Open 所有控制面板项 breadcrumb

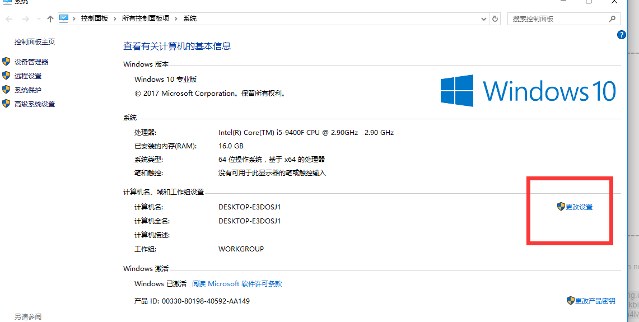(x=146, y=18)
